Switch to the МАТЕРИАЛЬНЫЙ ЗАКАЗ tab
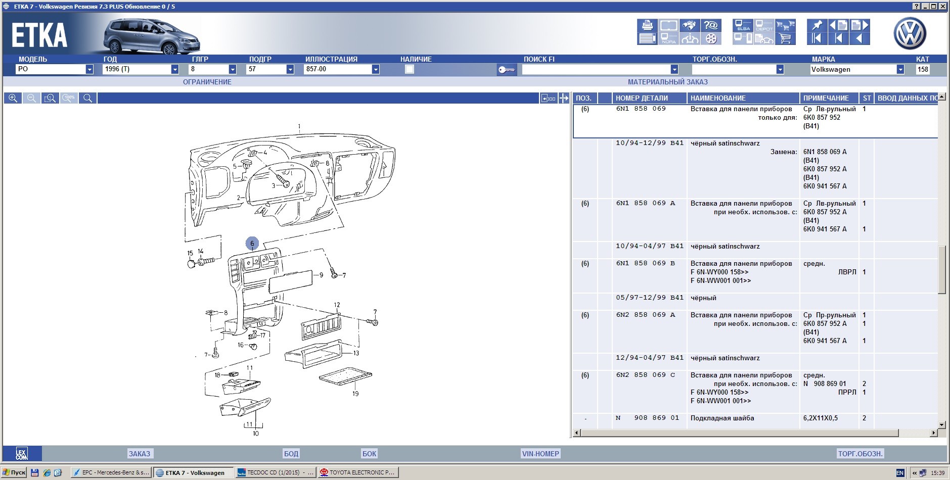Viewport: 950px width, 480px height. tap(667, 82)
